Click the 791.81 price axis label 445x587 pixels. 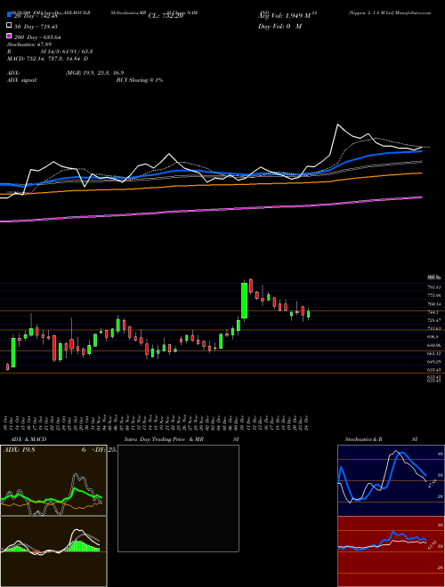(434, 287)
